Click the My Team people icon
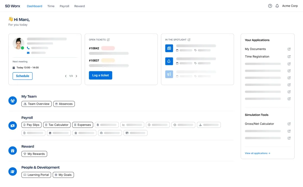303x187 pixels. pos(13,100)
